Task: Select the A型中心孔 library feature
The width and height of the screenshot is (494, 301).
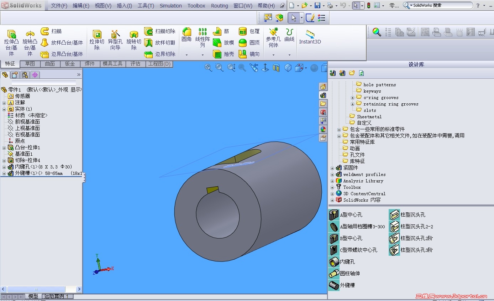Action: click(346, 215)
